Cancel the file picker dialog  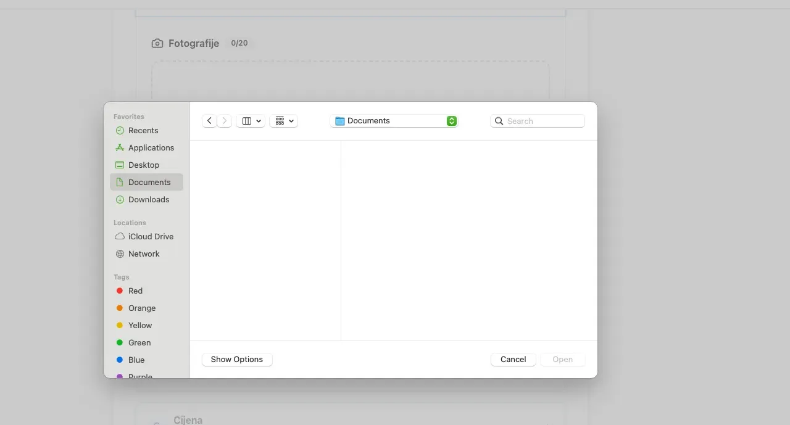tap(513, 360)
